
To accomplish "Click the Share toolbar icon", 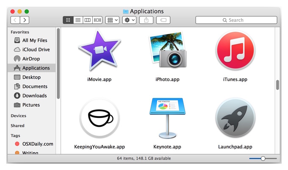I will (x=146, y=20).
